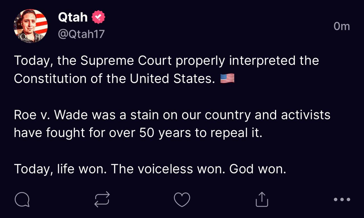This screenshot has width=364, height=218.
Task: Click the pink verified badge beside Qtah
Action: pos(98,18)
